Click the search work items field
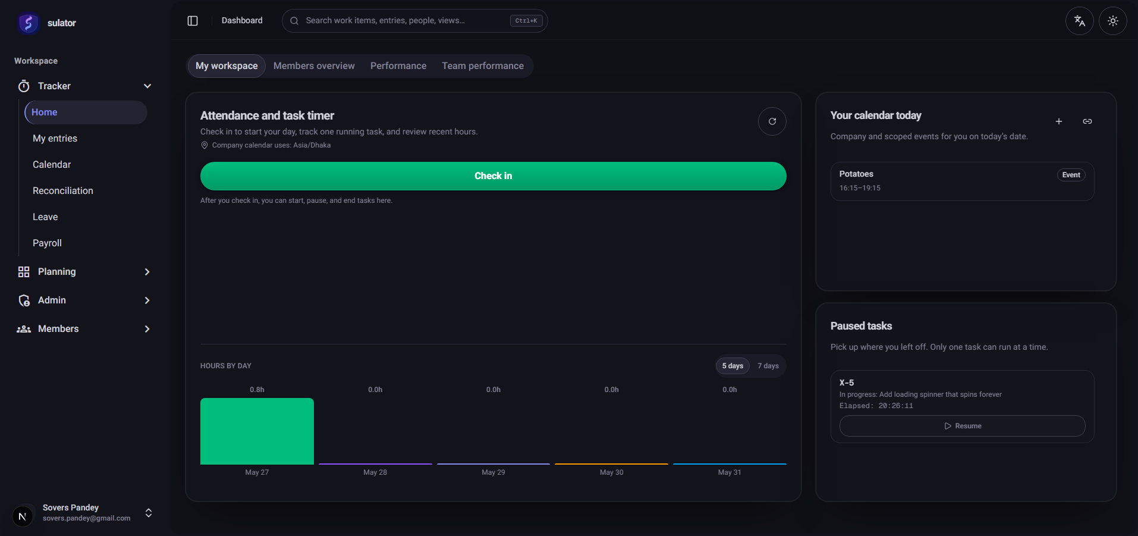The height and width of the screenshot is (536, 1138). tap(414, 21)
